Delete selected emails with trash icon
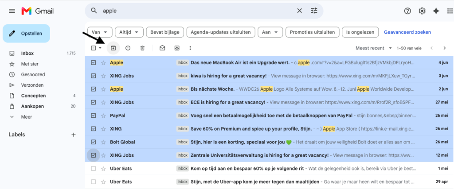The width and height of the screenshot is (454, 189). [x=142, y=48]
